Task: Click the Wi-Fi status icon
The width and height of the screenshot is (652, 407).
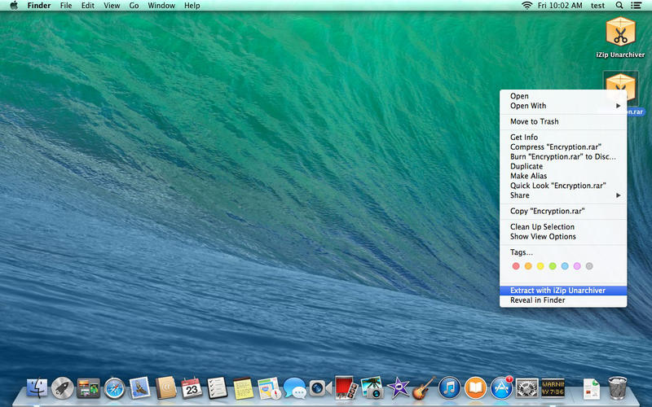Action: [526, 6]
